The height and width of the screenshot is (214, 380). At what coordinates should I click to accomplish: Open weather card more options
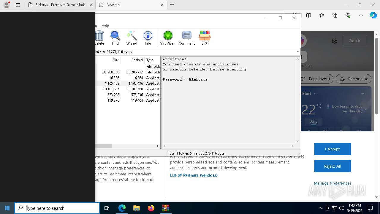[x=362, y=93]
